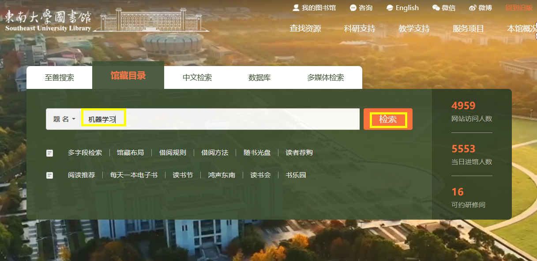
Task: Open the 馆藏布局 link
Action: 130,153
